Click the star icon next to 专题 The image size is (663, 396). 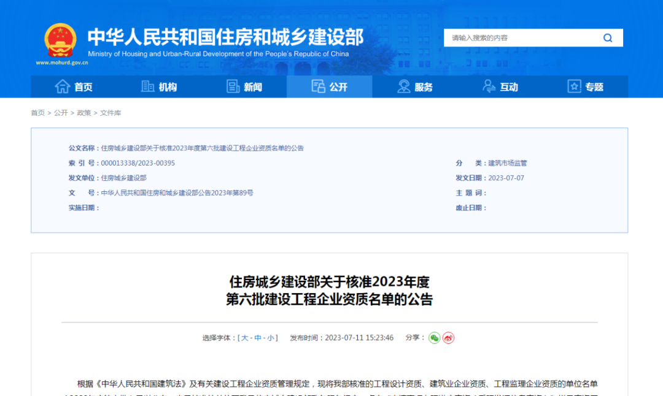[575, 86]
